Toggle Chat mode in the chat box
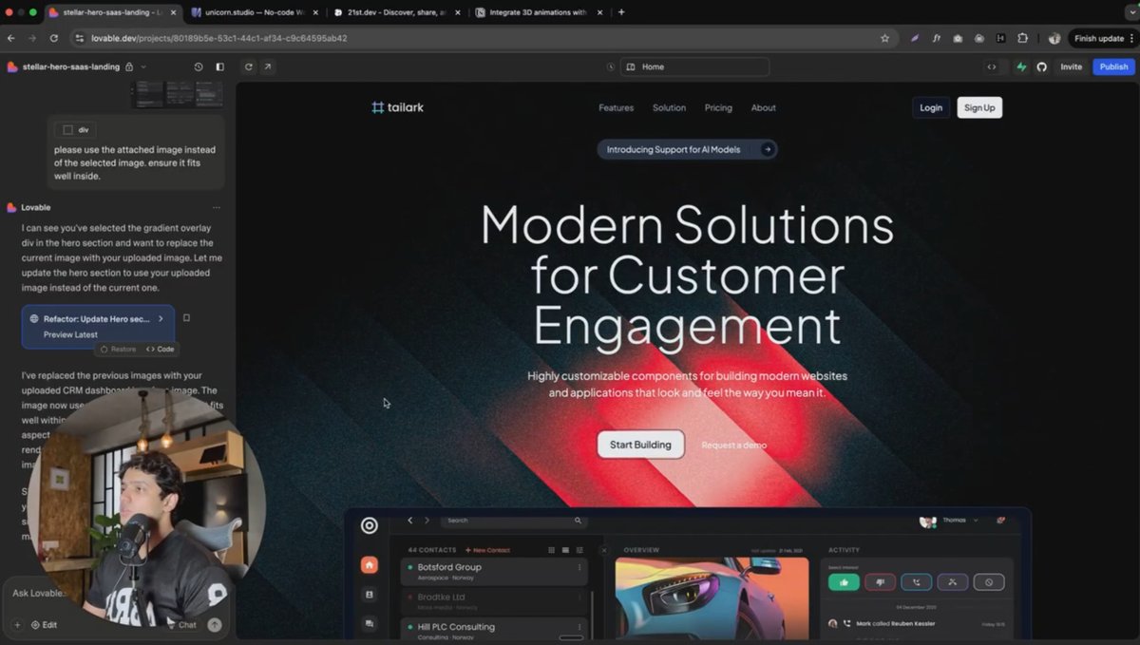The image size is (1140, 645). pyautogui.click(x=182, y=624)
